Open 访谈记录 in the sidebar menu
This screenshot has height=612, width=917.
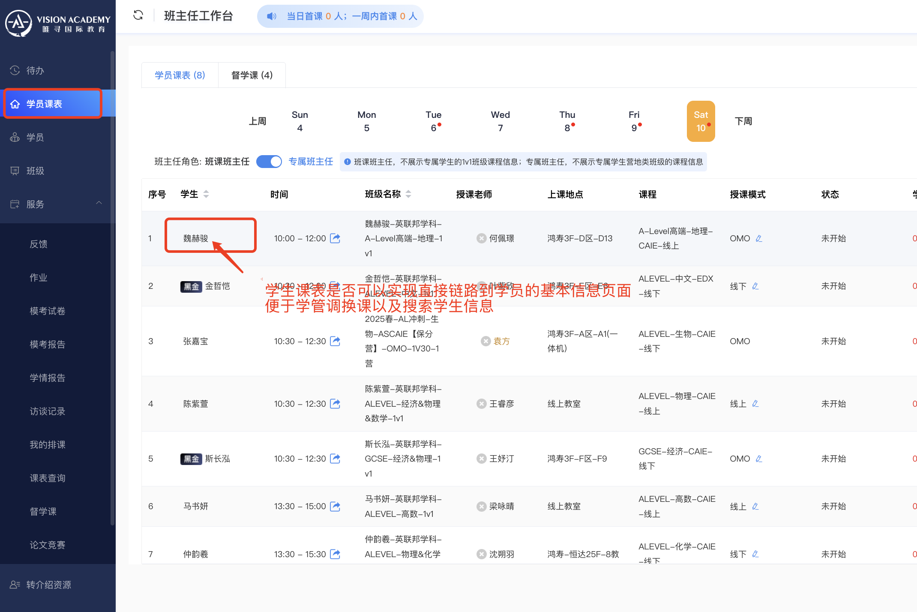48,411
